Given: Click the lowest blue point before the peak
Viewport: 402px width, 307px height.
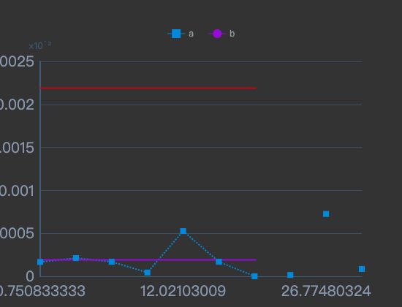Looking at the screenshot, I should pos(148,273).
